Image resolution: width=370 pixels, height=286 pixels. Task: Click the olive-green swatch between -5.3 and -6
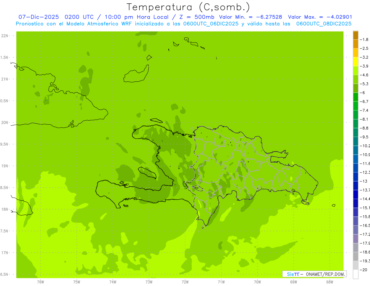click(x=356, y=88)
